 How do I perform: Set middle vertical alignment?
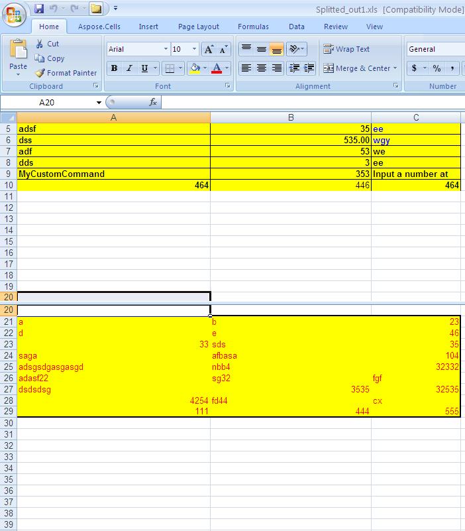pos(261,49)
